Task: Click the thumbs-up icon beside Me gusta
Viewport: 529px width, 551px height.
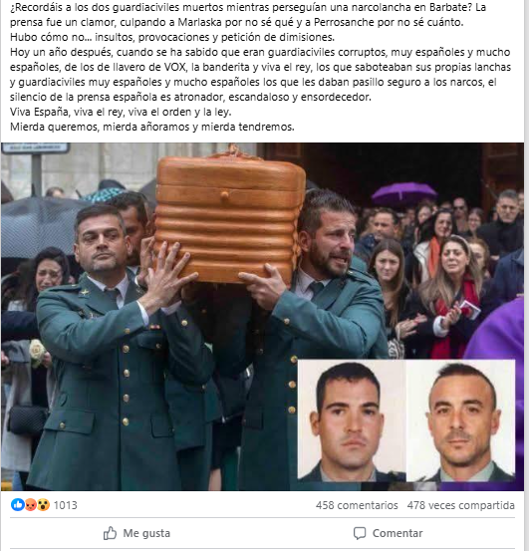Action: pyautogui.click(x=110, y=533)
